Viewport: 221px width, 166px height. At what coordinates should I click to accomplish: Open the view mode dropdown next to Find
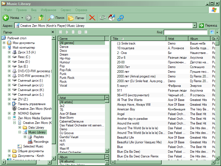[x=217, y=32]
